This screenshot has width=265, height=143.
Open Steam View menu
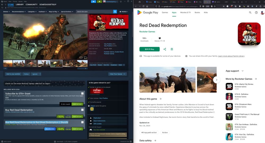10,1
